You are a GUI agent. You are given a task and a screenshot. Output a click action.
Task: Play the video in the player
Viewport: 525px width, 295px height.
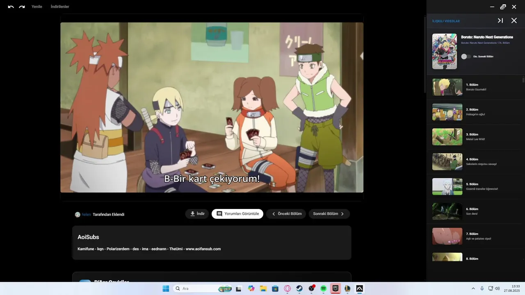pos(212,107)
